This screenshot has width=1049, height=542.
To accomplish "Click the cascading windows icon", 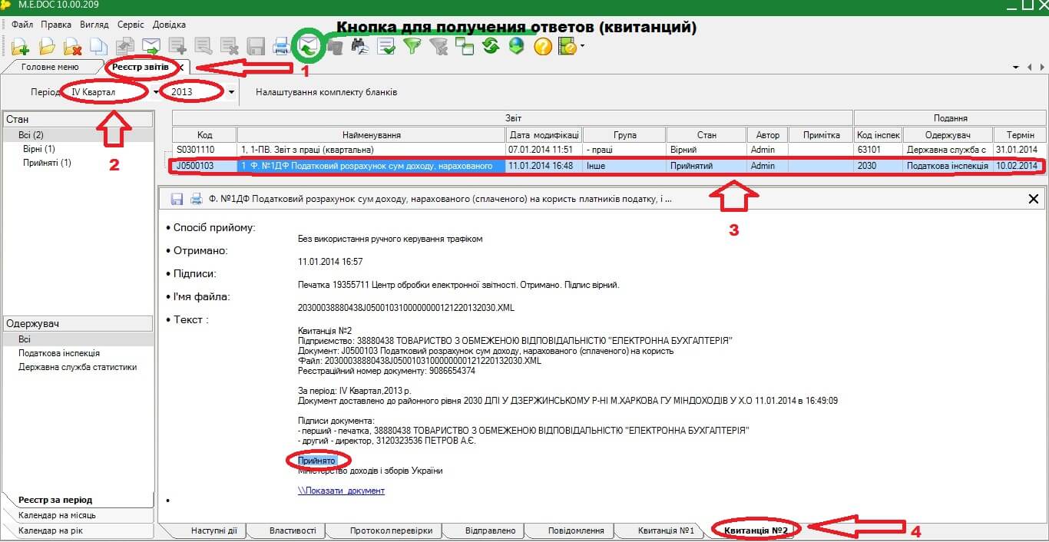I will (x=465, y=47).
